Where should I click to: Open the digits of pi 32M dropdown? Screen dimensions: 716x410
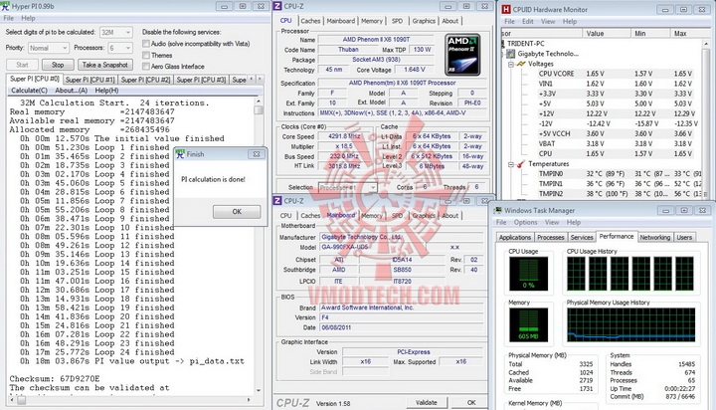116,32
